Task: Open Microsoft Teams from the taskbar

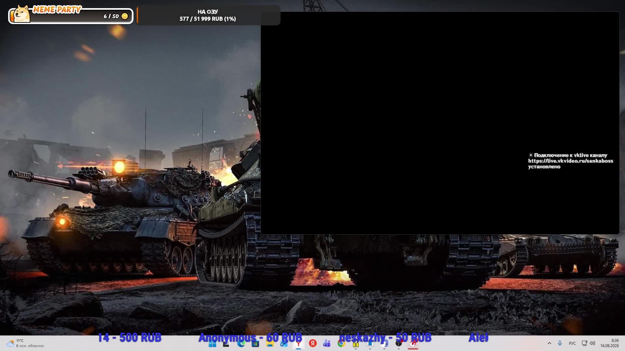Action: [327, 344]
